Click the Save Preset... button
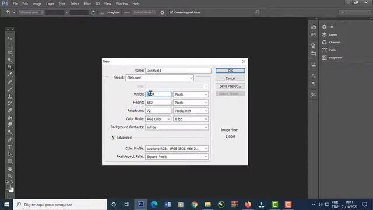The image size is (373, 210). coord(230,86)
